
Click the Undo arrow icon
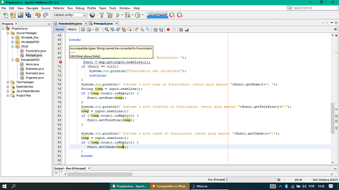click(38, 15)
